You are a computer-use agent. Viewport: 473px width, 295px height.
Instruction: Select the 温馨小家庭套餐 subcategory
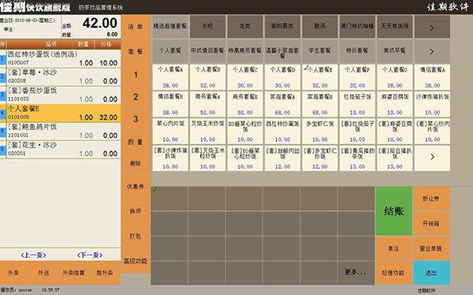pos(283,50)
